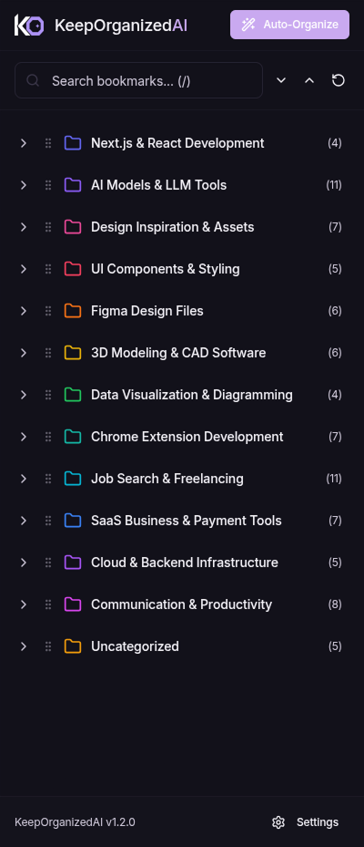Expand the Figma Design Files folder
The height and width of the screenshot is (847, 364).
coord(23,311)
